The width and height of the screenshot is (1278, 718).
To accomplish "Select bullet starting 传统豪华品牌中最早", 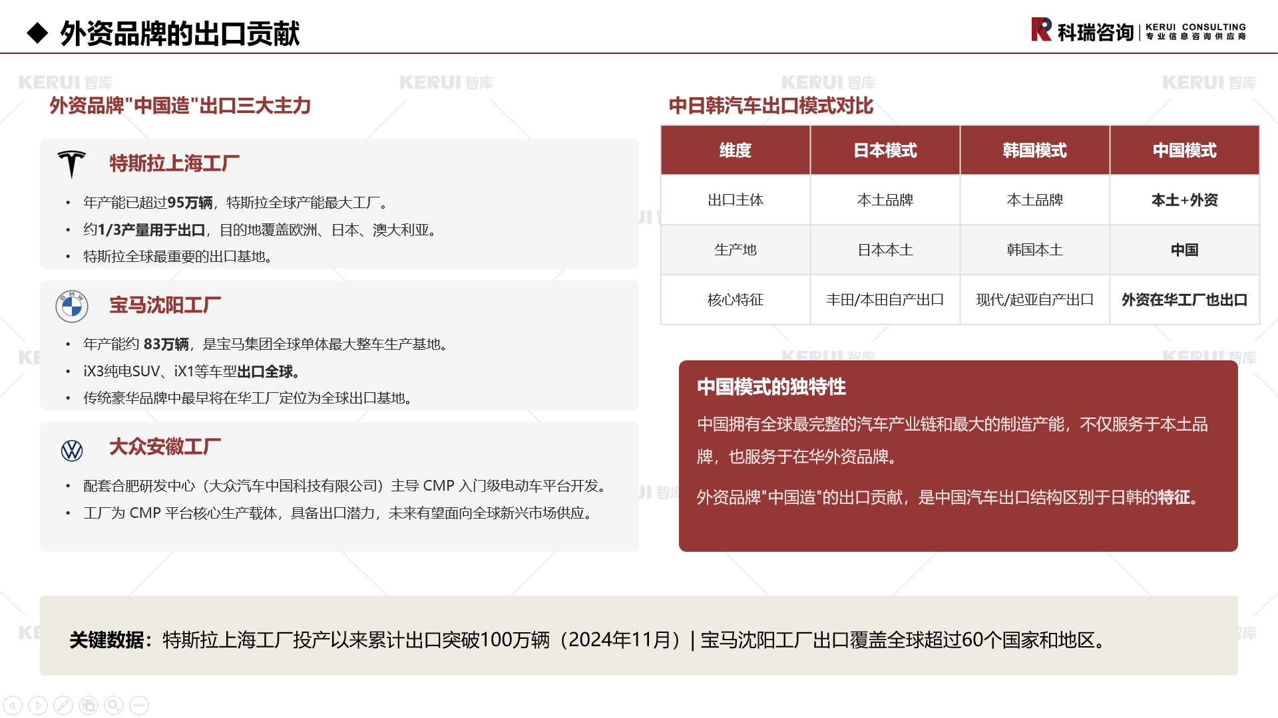I will (248, 398).
